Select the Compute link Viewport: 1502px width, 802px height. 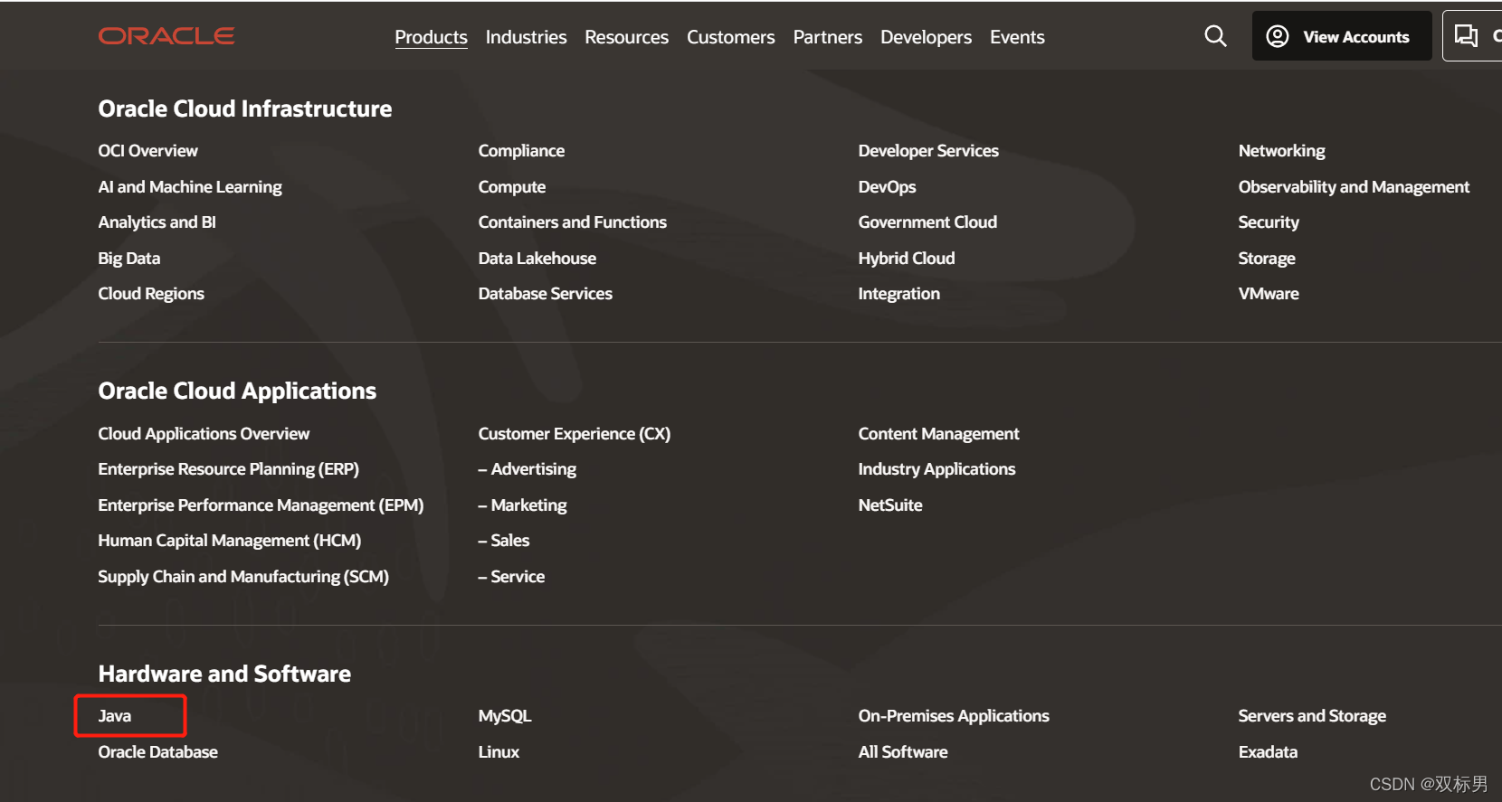[x=512, y=187]
